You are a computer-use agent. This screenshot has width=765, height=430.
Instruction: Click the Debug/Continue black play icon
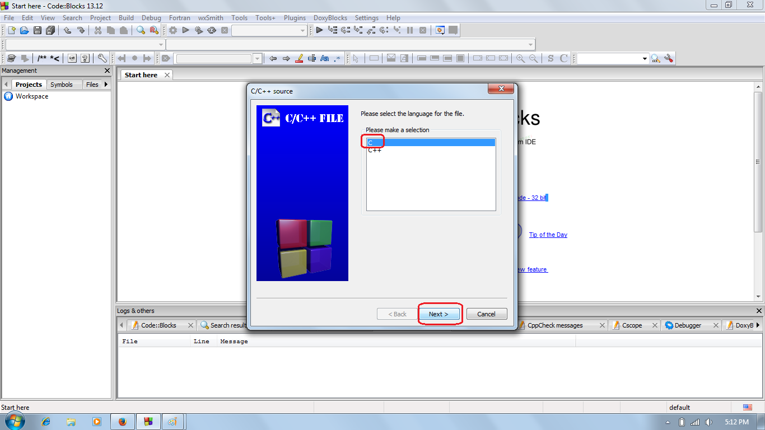319,30
